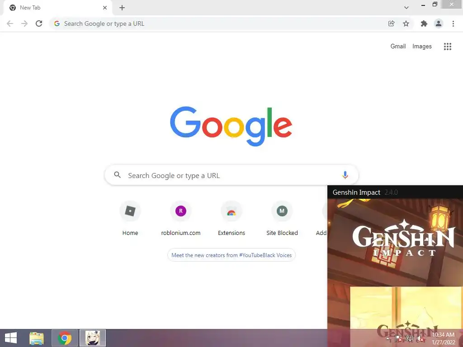463x347 pixels.
Task: Start voice search with microphone icon
Action: click(x=345, y=175)
